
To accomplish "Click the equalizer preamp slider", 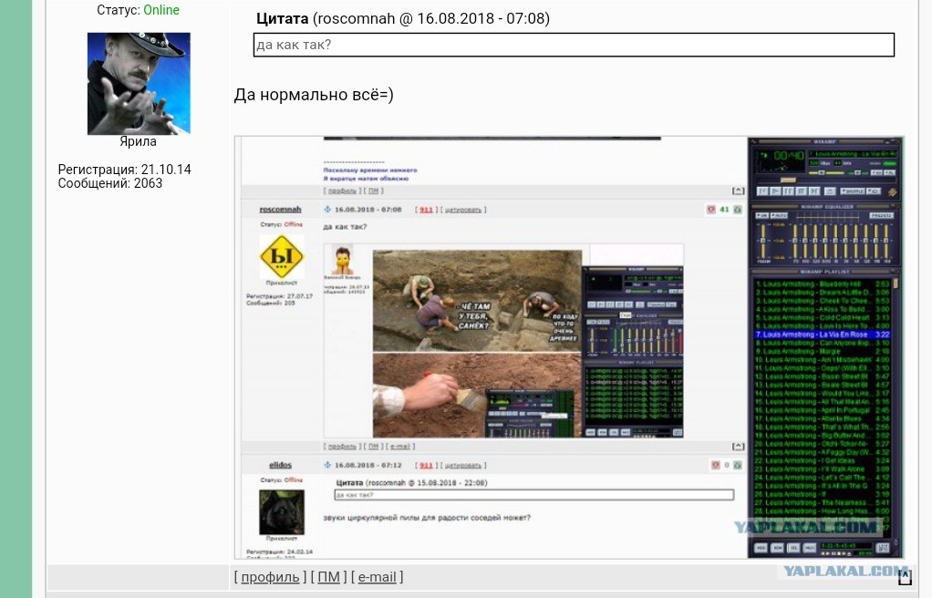I will 762,241.
